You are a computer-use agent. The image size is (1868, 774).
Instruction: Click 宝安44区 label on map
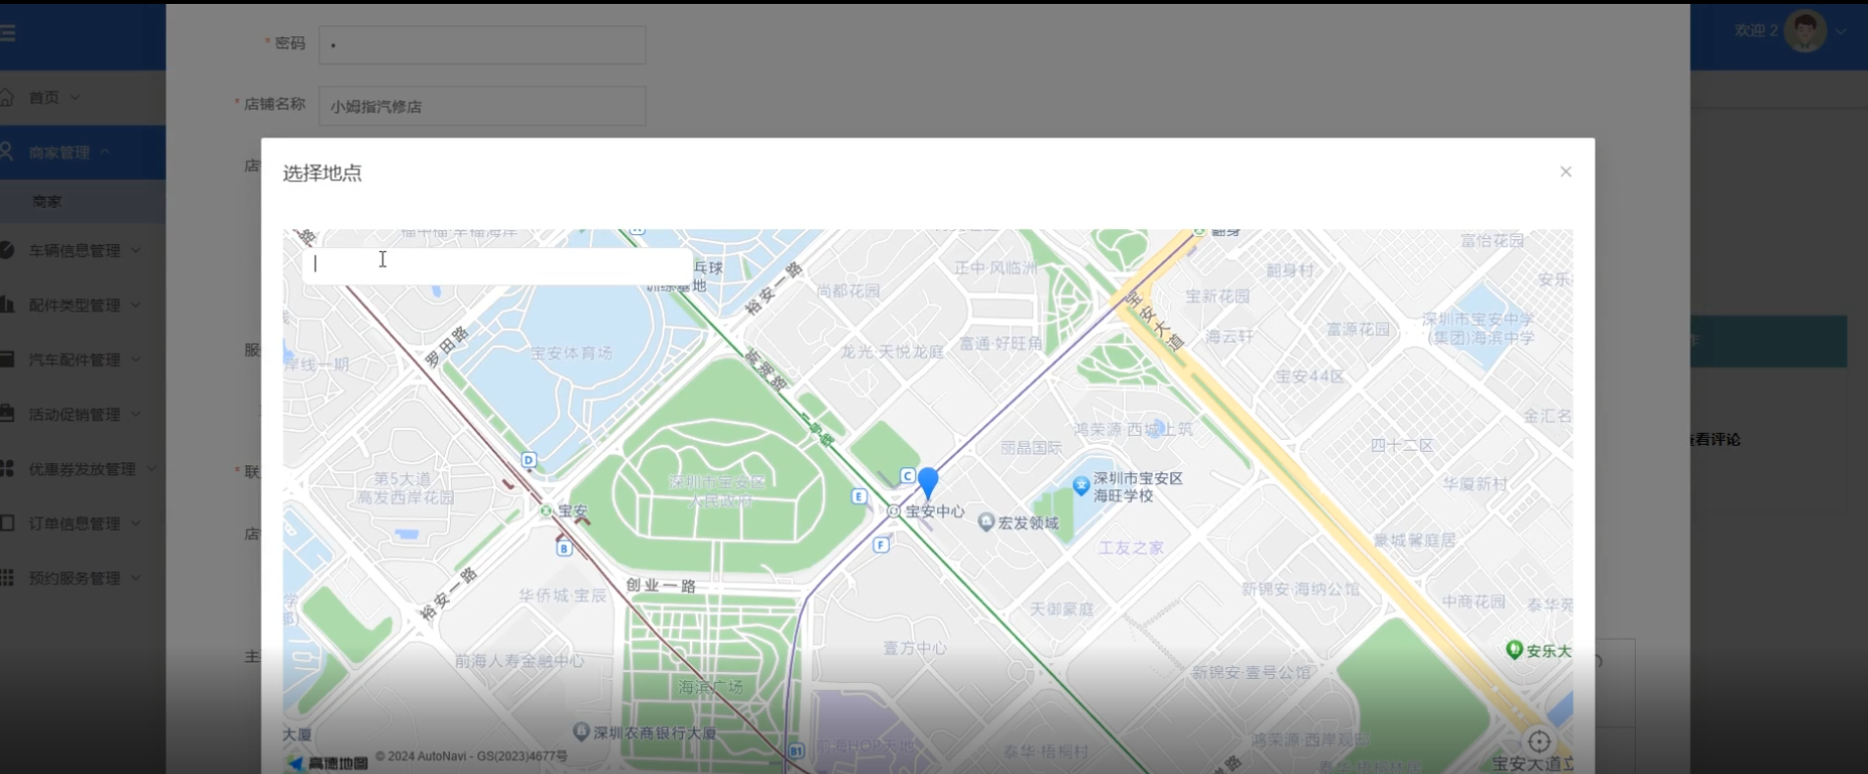coord(1309,376)
